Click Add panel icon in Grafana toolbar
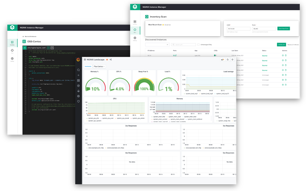 (222, 60)
